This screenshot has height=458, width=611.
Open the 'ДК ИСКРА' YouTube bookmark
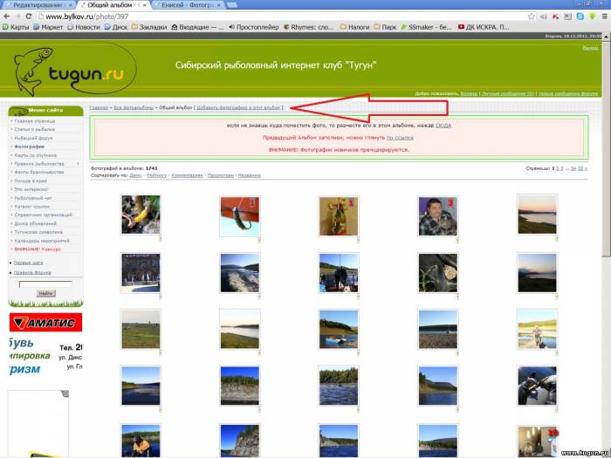(484, 27)
